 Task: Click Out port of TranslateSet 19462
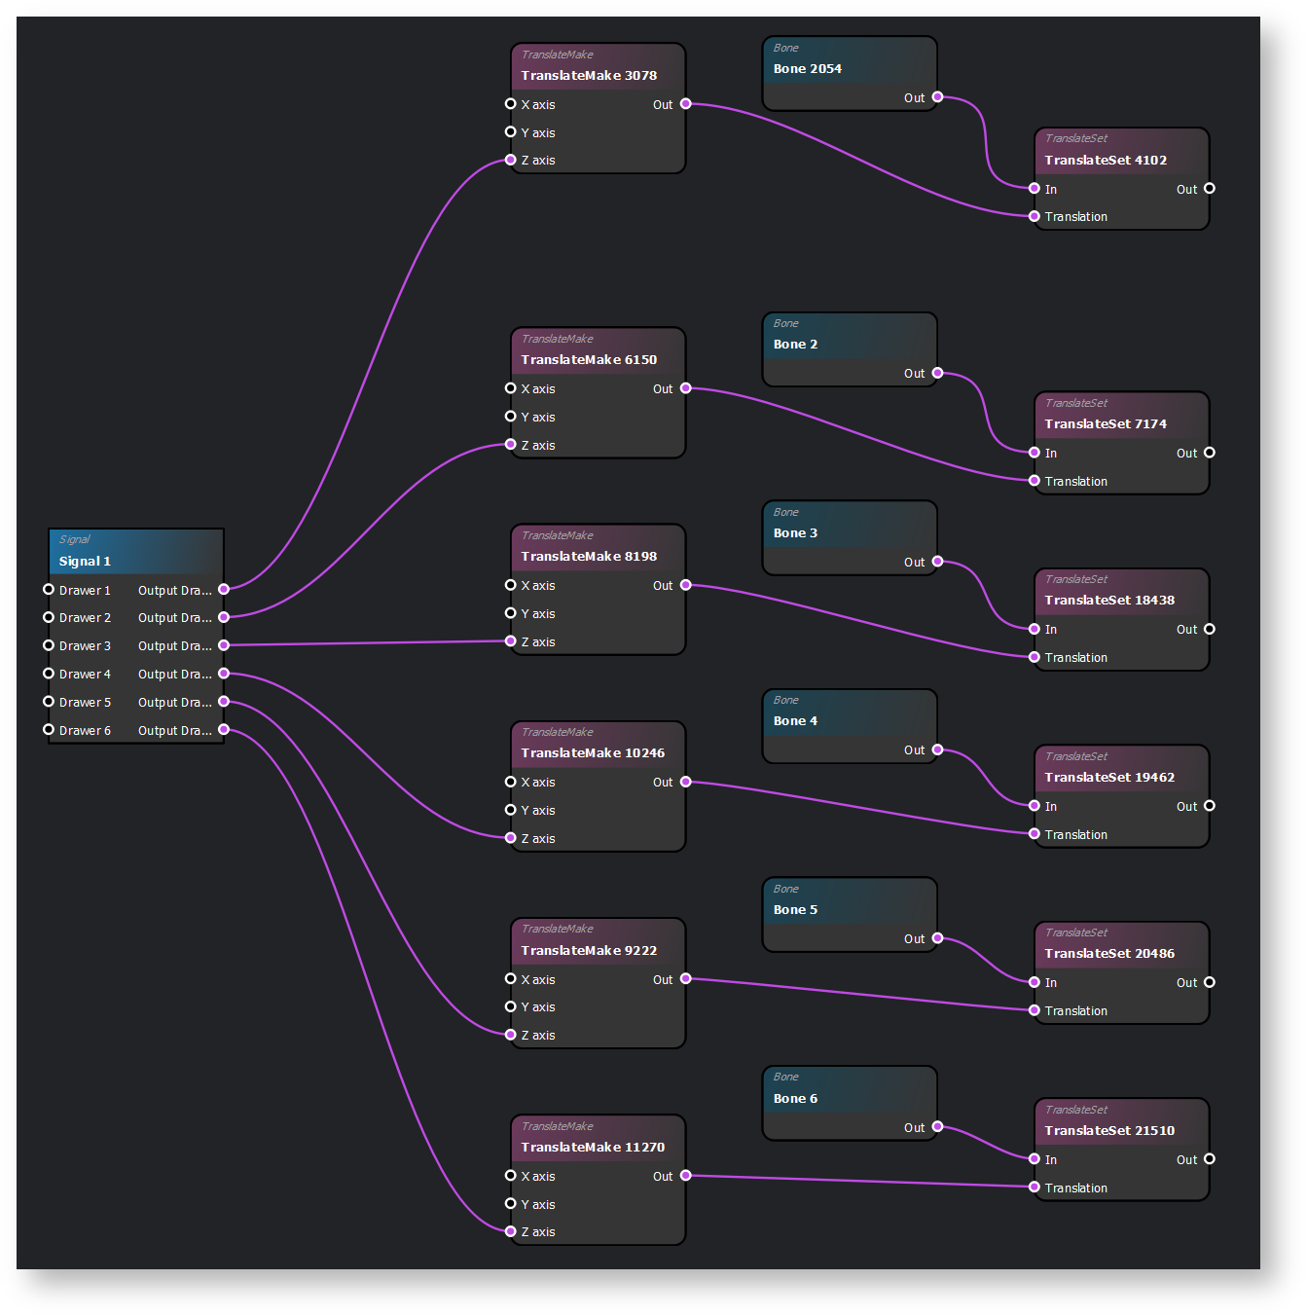(1210, 806)
